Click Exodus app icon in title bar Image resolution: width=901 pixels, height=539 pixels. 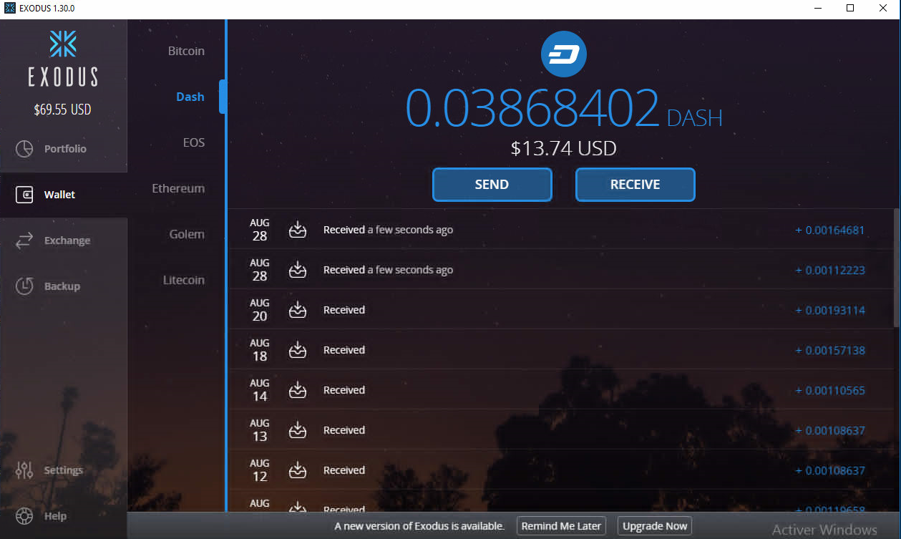point(10,9)
